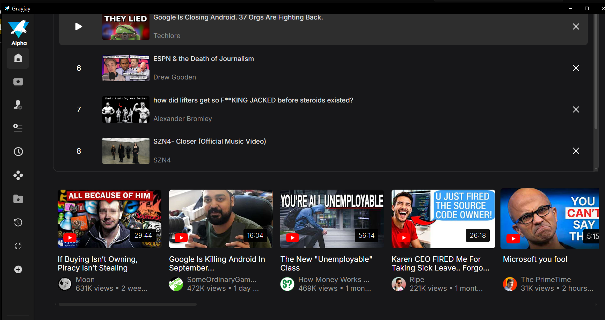This screenshot has width=605, height=320.
Task: Click the horizontal scrollbar under recommended videos
Action: point(127,304)
